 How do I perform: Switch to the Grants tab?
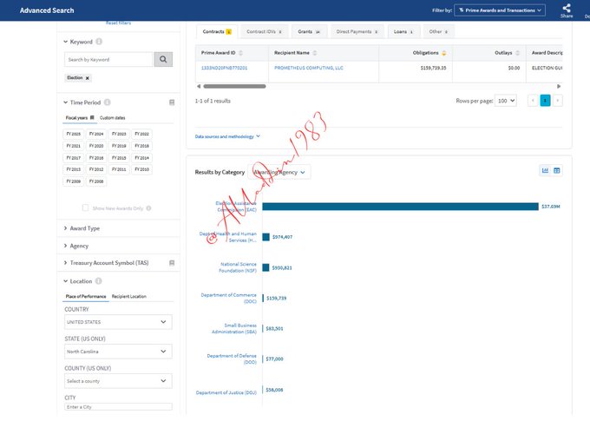(308, 31)
